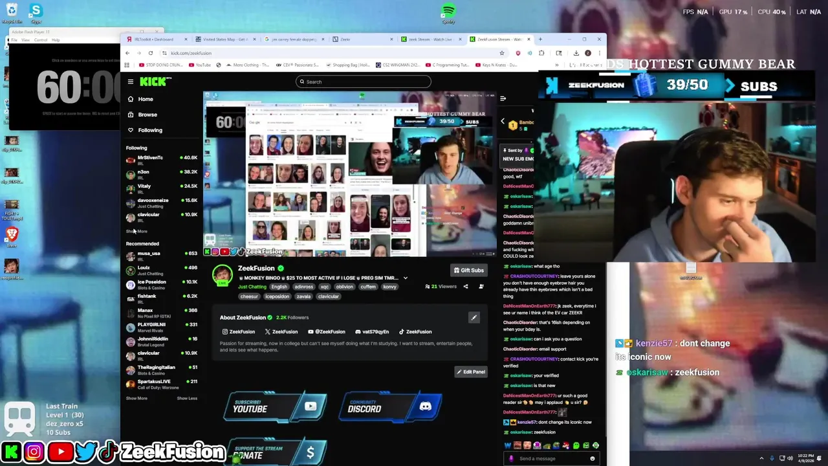Click the left chevron in the chat leaderboard

(503, 121)
